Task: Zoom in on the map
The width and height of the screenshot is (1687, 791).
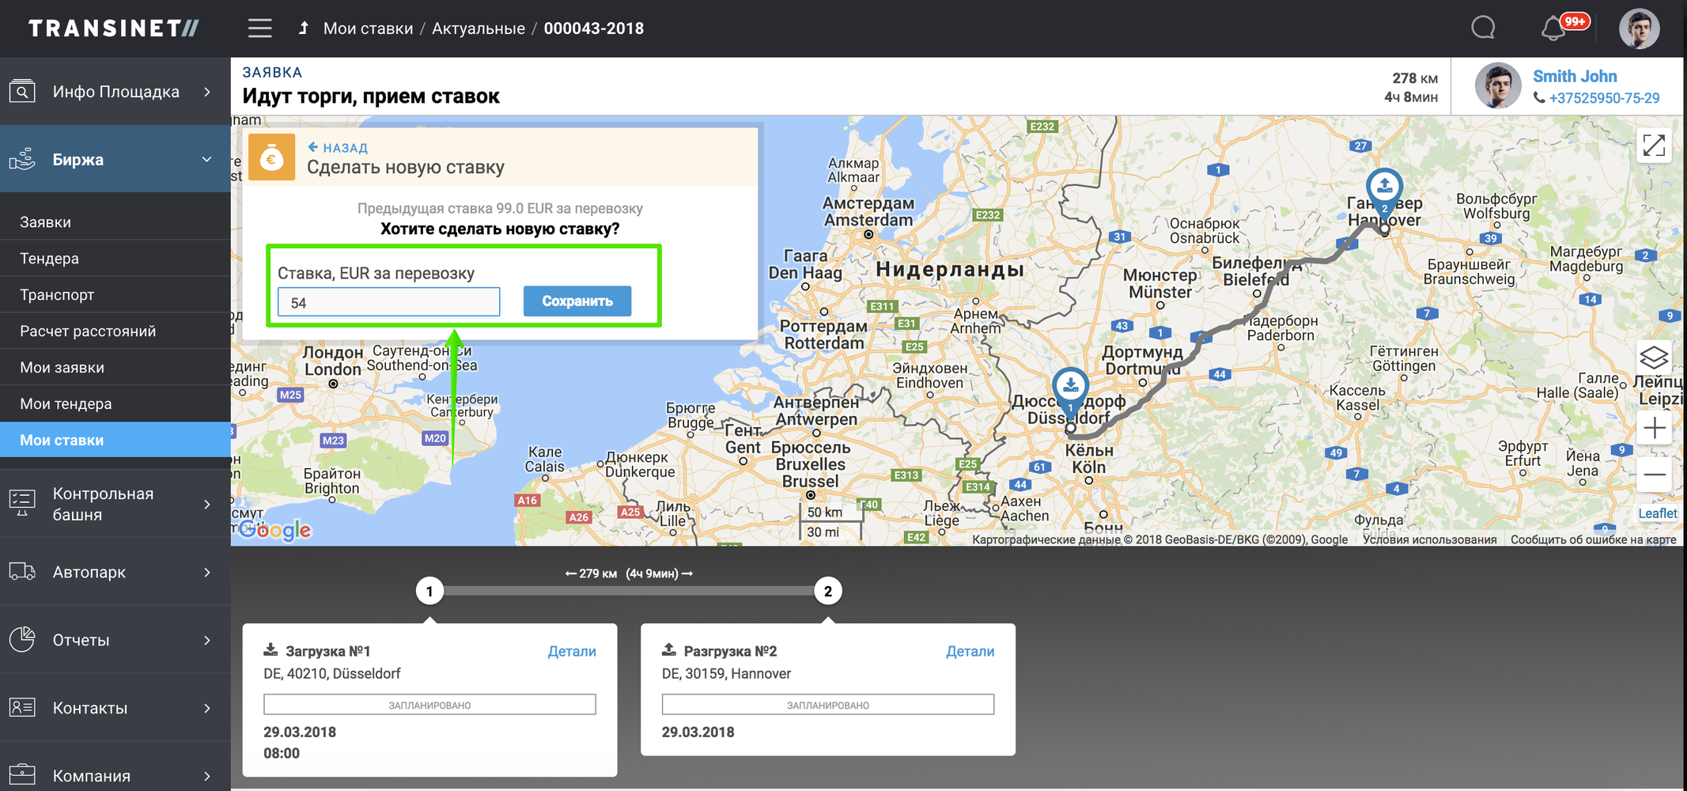Action: point(1653,429)
